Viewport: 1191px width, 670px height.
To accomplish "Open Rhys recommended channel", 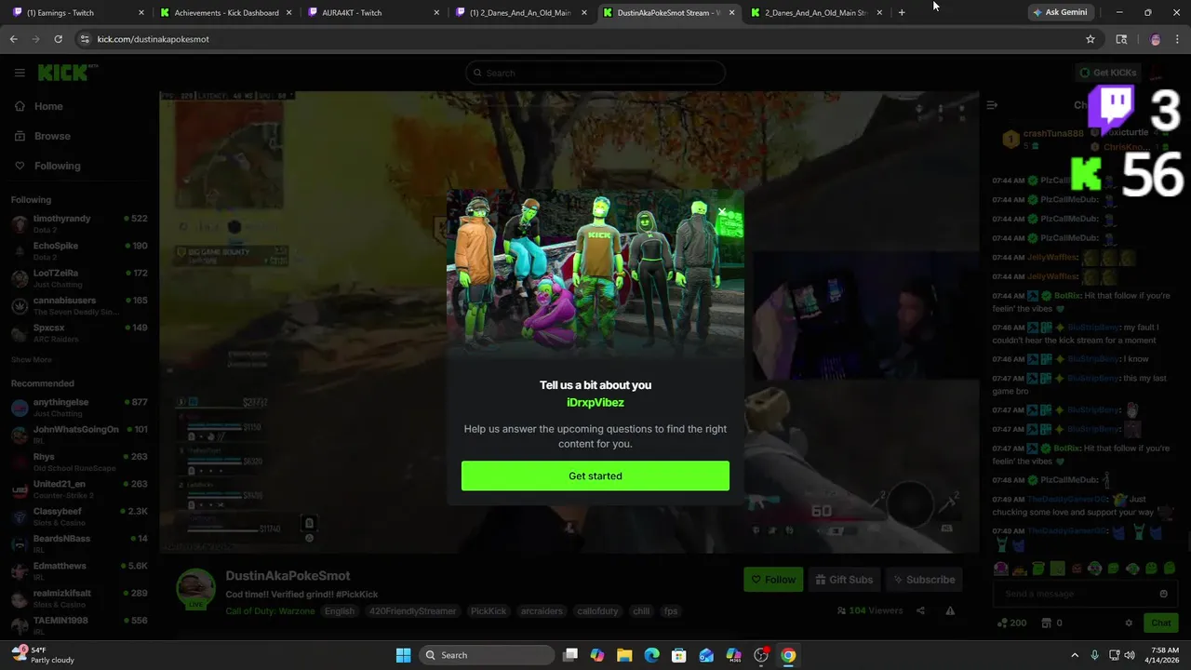I will pyautogui.click(x=79, y=462).
